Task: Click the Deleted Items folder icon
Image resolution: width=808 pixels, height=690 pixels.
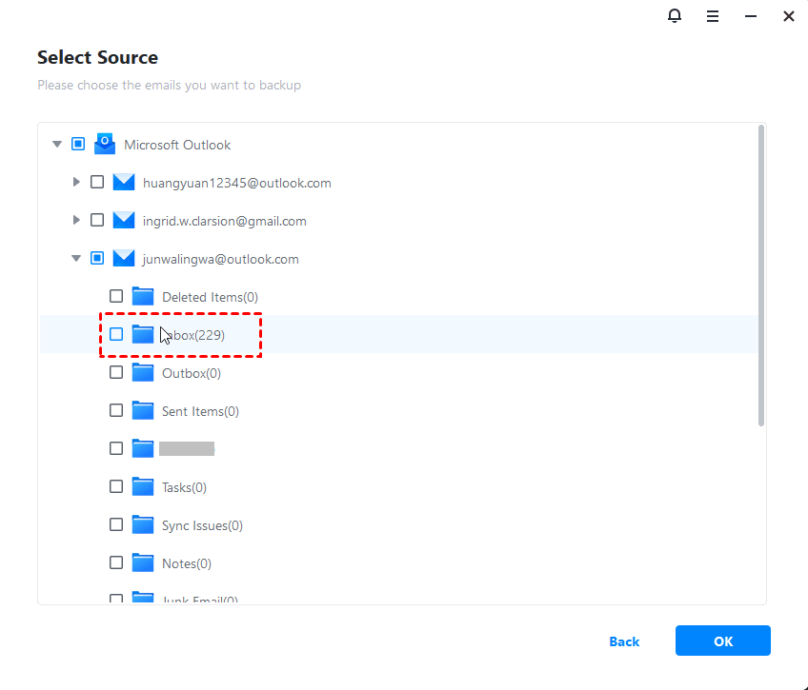Action: coord(143,296)
